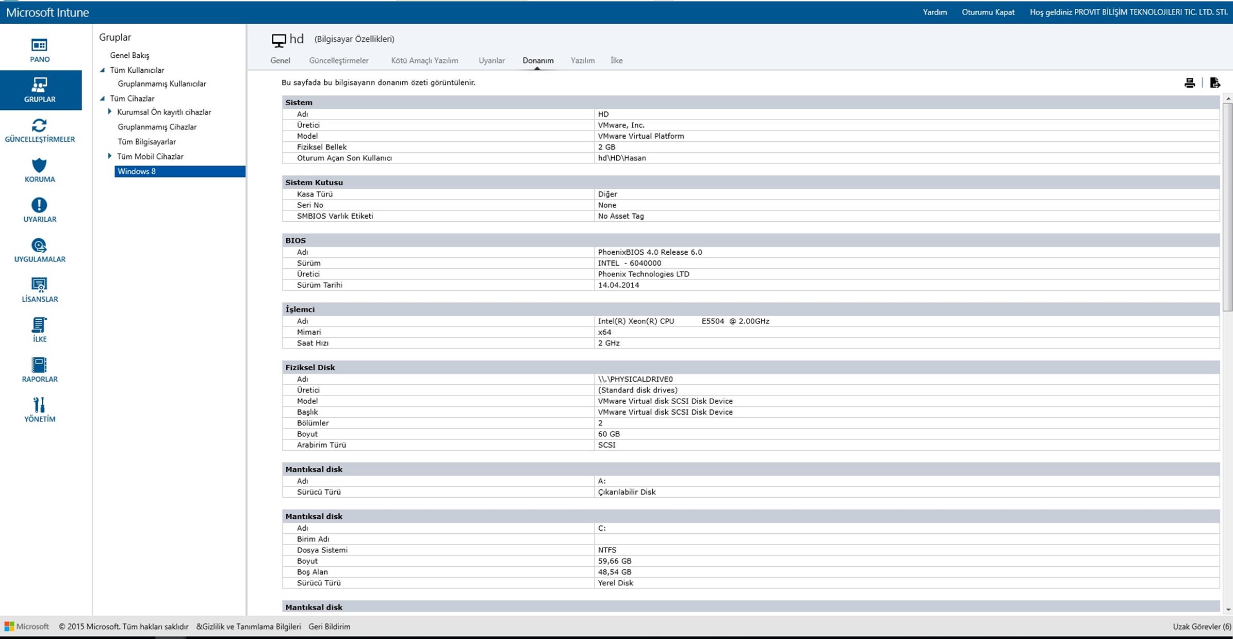The image size is (1233, 639).
Task: Open the Kötü Amaçlı Yazılım tab
Action: [424, 60]
